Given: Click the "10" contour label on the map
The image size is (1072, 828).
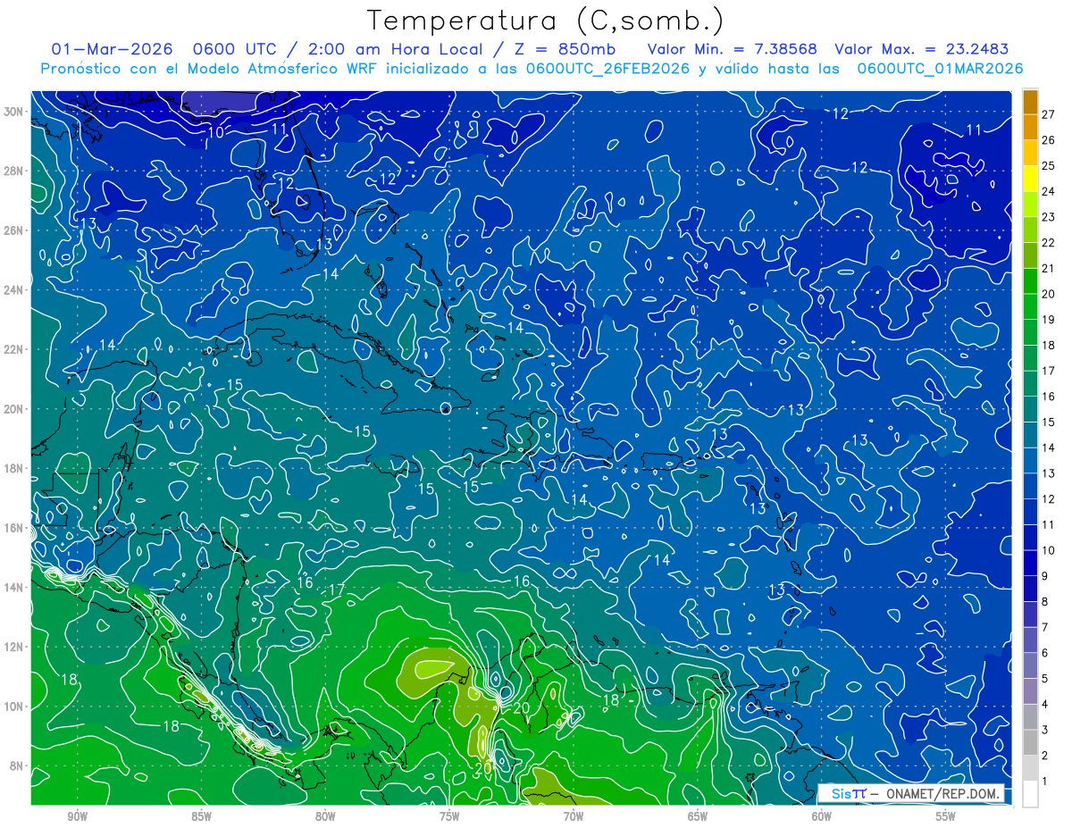Looking at the screenshot, I should (x=215, y=133).
